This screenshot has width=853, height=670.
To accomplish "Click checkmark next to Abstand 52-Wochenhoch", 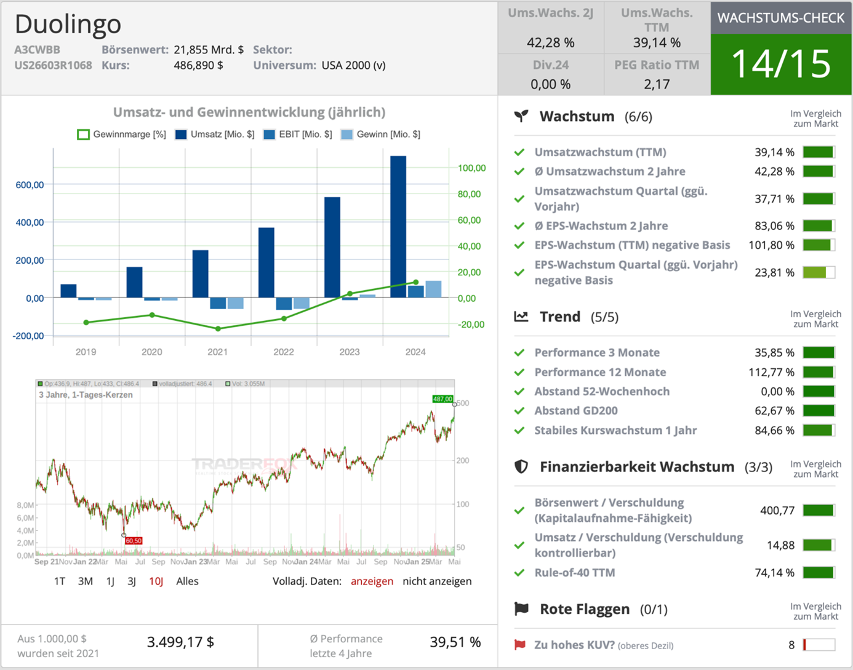I will [x=519, y=392].
